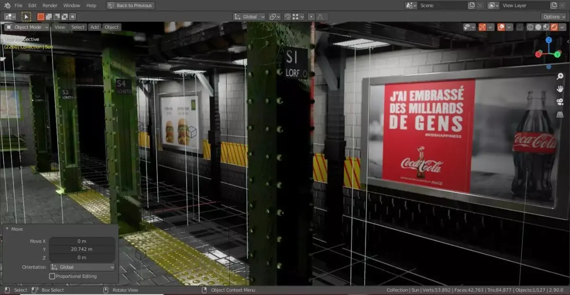The width and height of the screenshot is (570, 295).
Task: Choose the extend selection mode icon
Action: pos(49,17)
